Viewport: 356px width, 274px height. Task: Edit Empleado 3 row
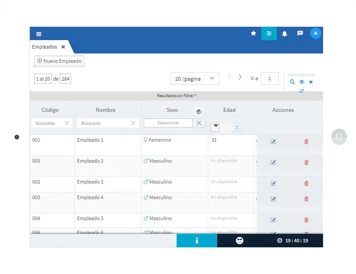click(x=273, y=184)
